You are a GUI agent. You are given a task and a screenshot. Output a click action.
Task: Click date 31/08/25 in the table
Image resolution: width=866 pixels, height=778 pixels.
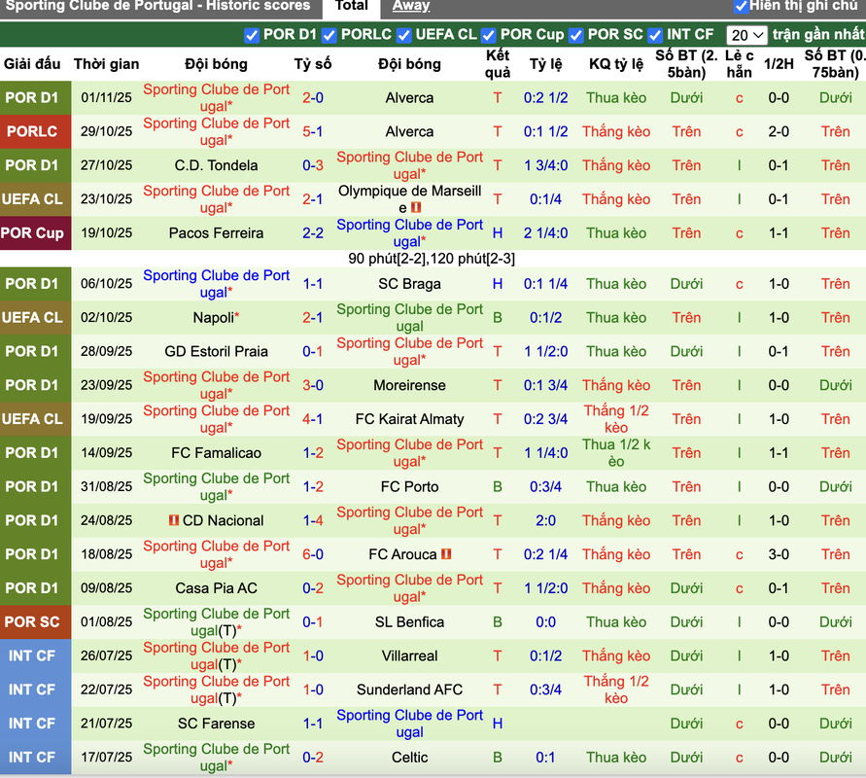(x=107, y=487)
